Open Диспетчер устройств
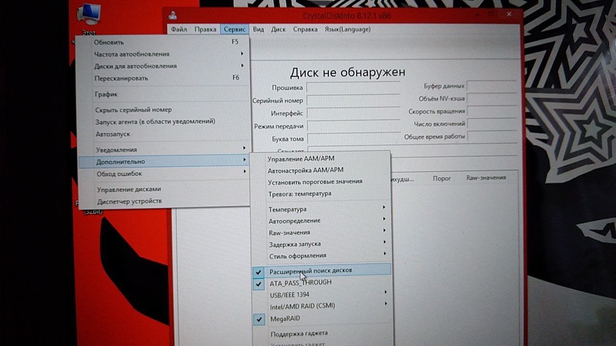Viewport: 616px width, 346px height. point(164,201)
